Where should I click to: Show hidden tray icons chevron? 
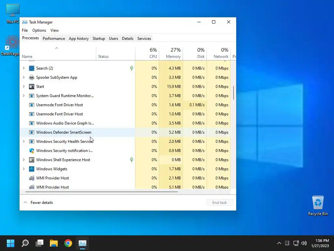(279, 243)
